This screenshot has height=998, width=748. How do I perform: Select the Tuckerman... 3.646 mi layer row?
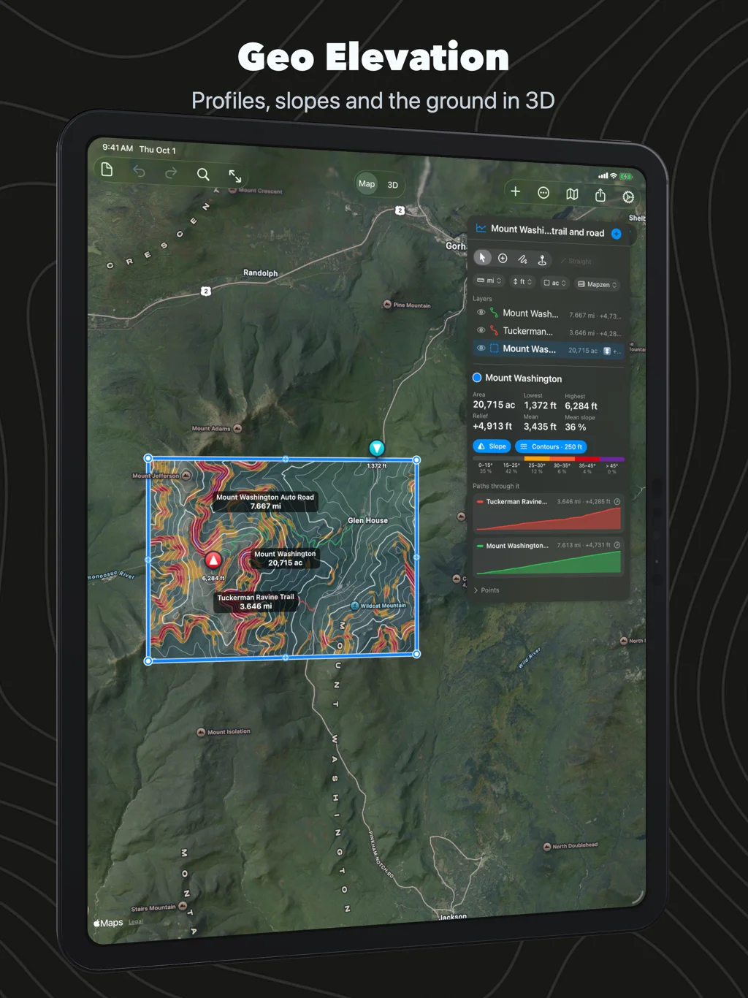click(x=549, y=332)
